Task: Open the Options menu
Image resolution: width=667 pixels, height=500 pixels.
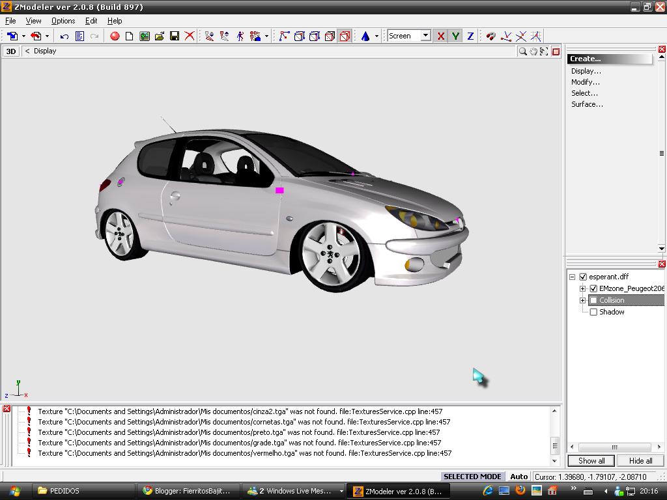Action: tap(63, 21)
